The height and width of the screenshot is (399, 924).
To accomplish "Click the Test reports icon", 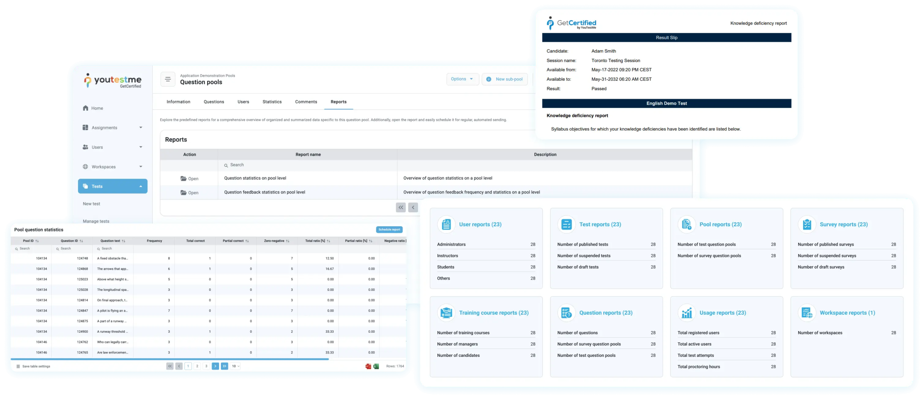I will pyautogui.click(x=566, y=224).
